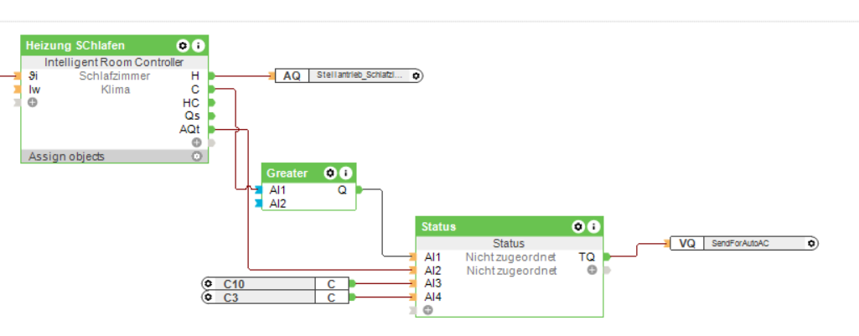Viewport: 859px width, 336px height.
Task: Click info icon on Heizung SChlafen block
Action: 198,45
